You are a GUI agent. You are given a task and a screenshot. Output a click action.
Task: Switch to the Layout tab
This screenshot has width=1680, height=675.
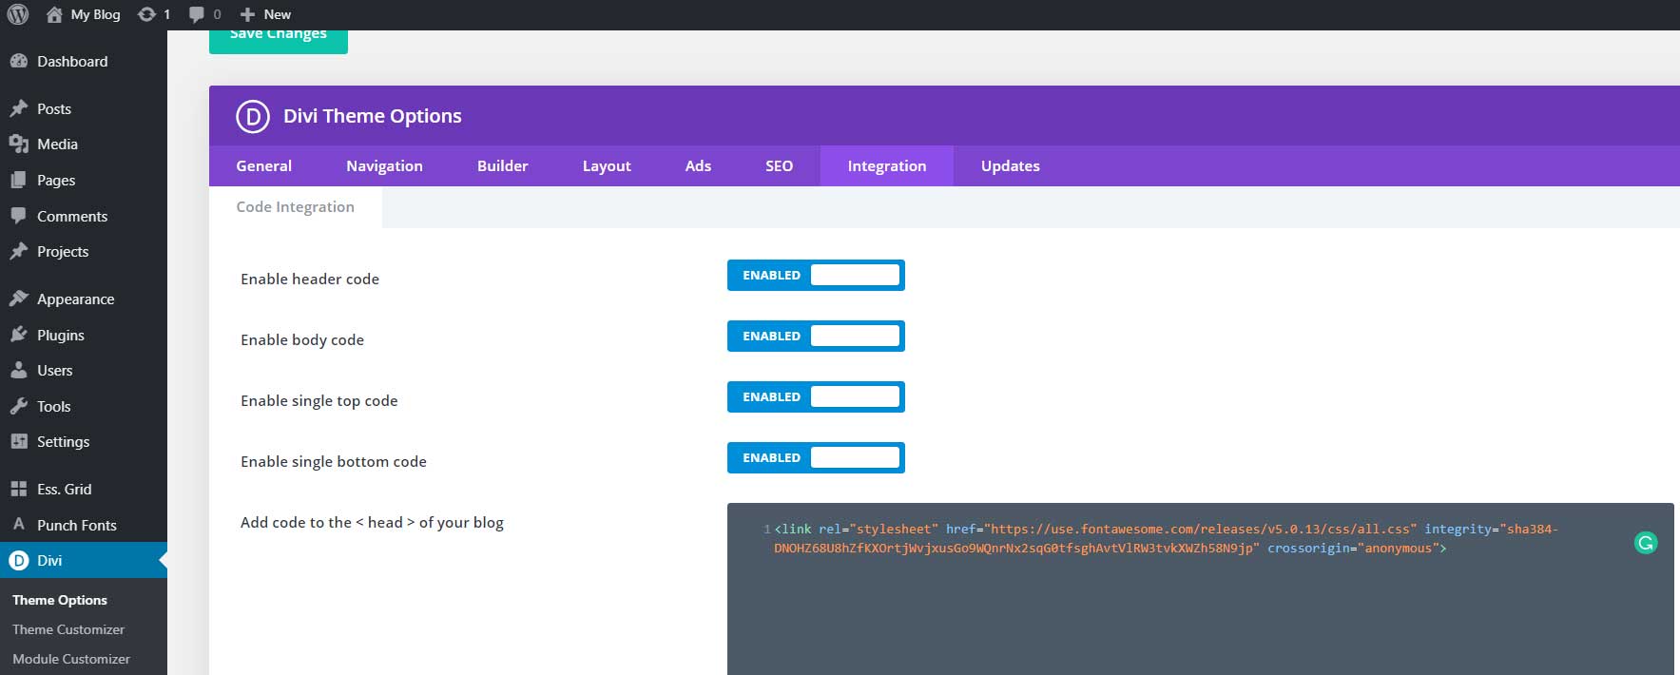pos(607,165)
